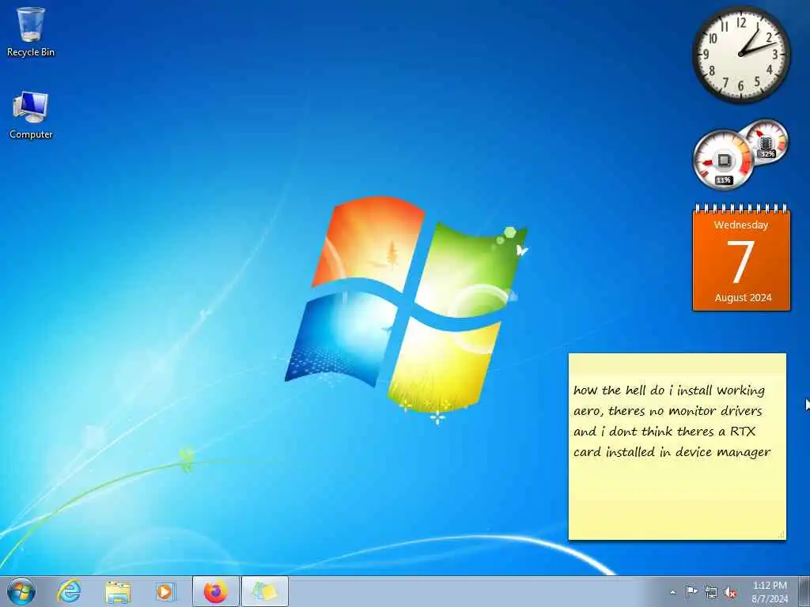The image size is (810, 607).
Task: Click the Sticky Notes taskbar button
Action: (x=264, y=591)
